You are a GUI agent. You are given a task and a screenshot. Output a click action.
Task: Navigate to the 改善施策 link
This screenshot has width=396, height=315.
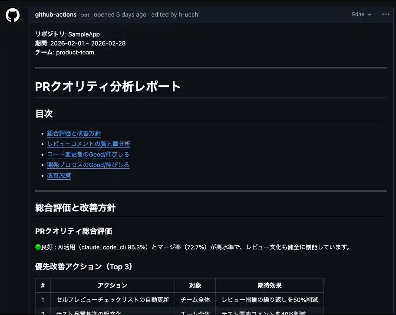click(59, 175)
